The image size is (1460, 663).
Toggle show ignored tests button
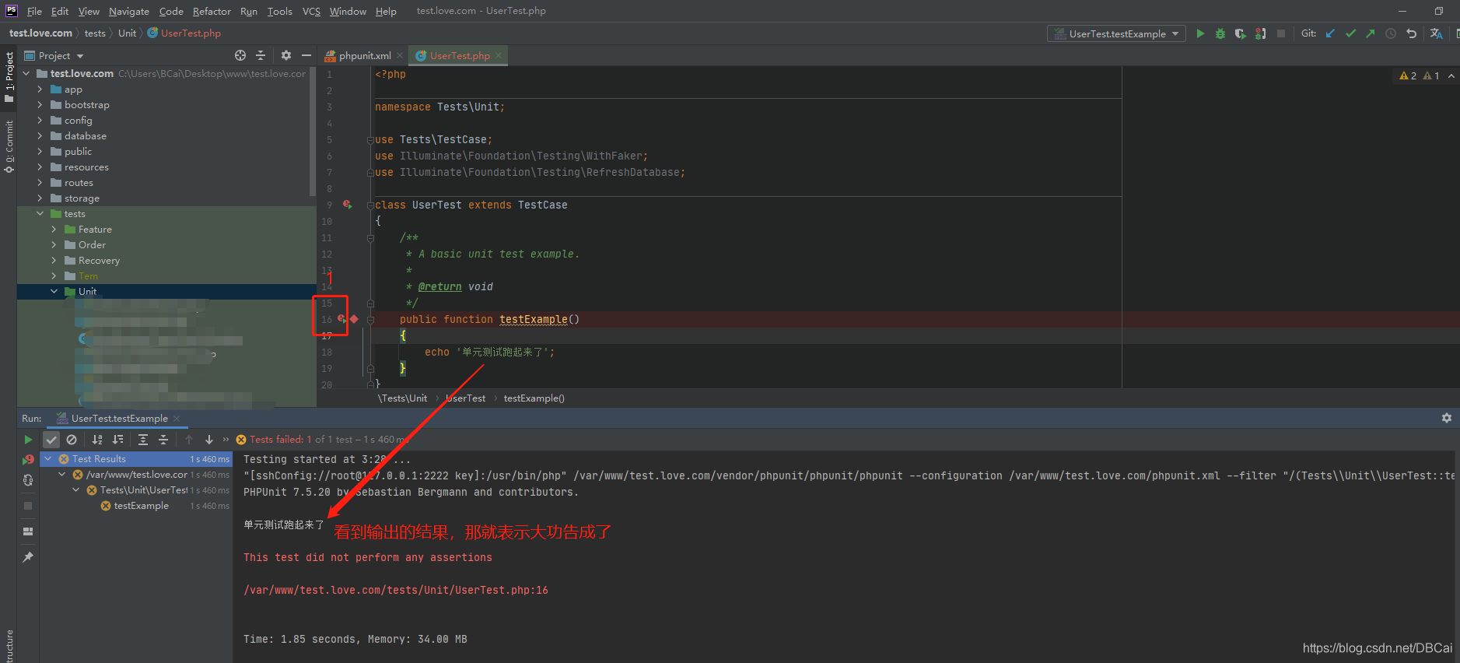pyautogui.click(x=72, y=440)
